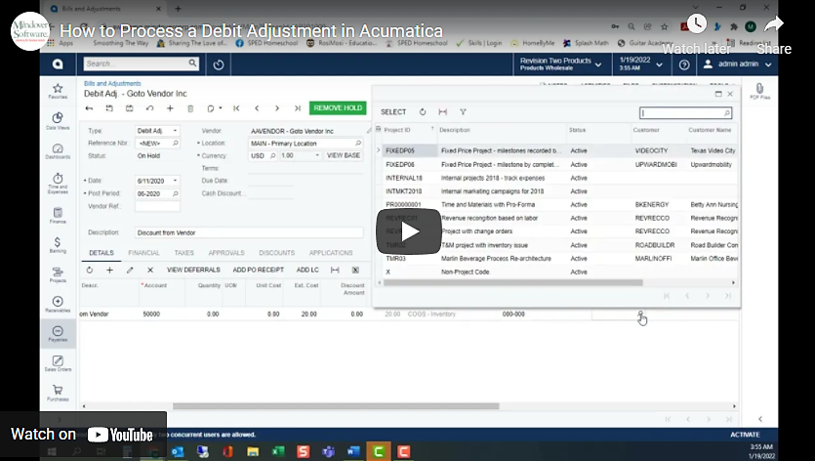Play the YouTube video

[409, 231]
